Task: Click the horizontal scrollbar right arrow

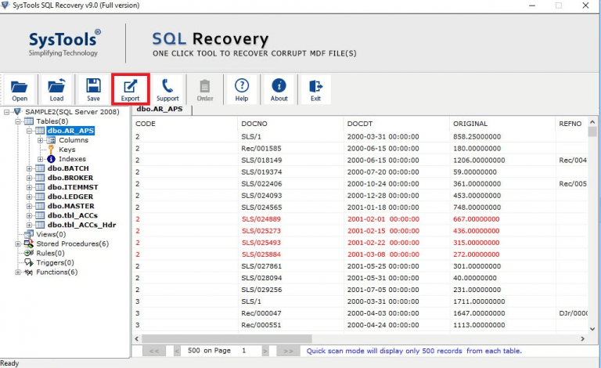Action: [582, 339]
